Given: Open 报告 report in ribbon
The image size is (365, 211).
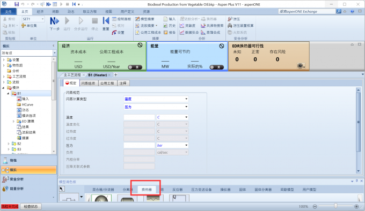Looking at the screenshot, I should click(x=170, y=33).
